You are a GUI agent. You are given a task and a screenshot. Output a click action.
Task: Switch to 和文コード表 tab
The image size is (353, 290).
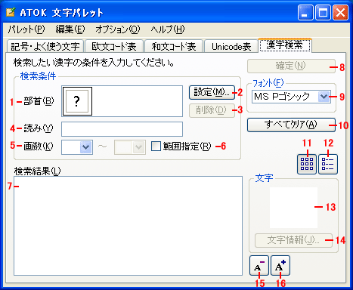click(x=174, y=46)
